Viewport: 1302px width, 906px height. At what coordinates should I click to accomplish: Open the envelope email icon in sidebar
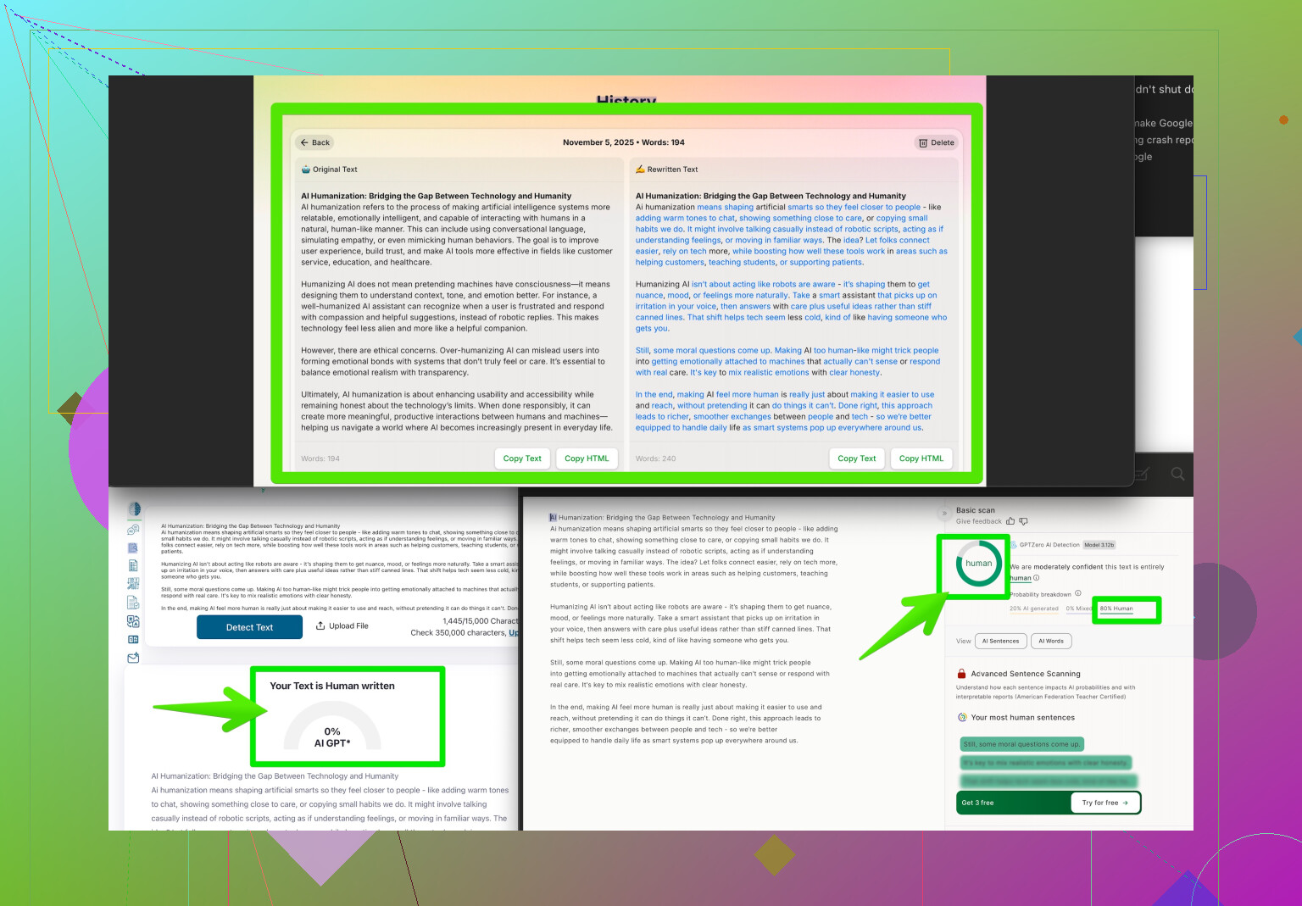133,658
